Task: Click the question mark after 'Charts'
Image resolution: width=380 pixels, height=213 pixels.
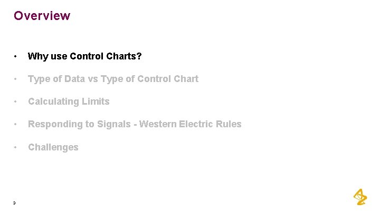Action: (139, 56)
